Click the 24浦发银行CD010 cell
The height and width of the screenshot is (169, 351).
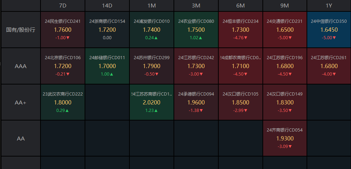pyautogui.click(x=152, y=30)
